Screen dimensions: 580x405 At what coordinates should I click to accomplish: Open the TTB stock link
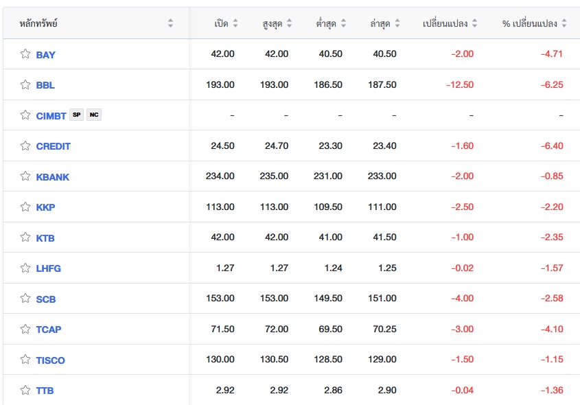(x=45, y=391)
